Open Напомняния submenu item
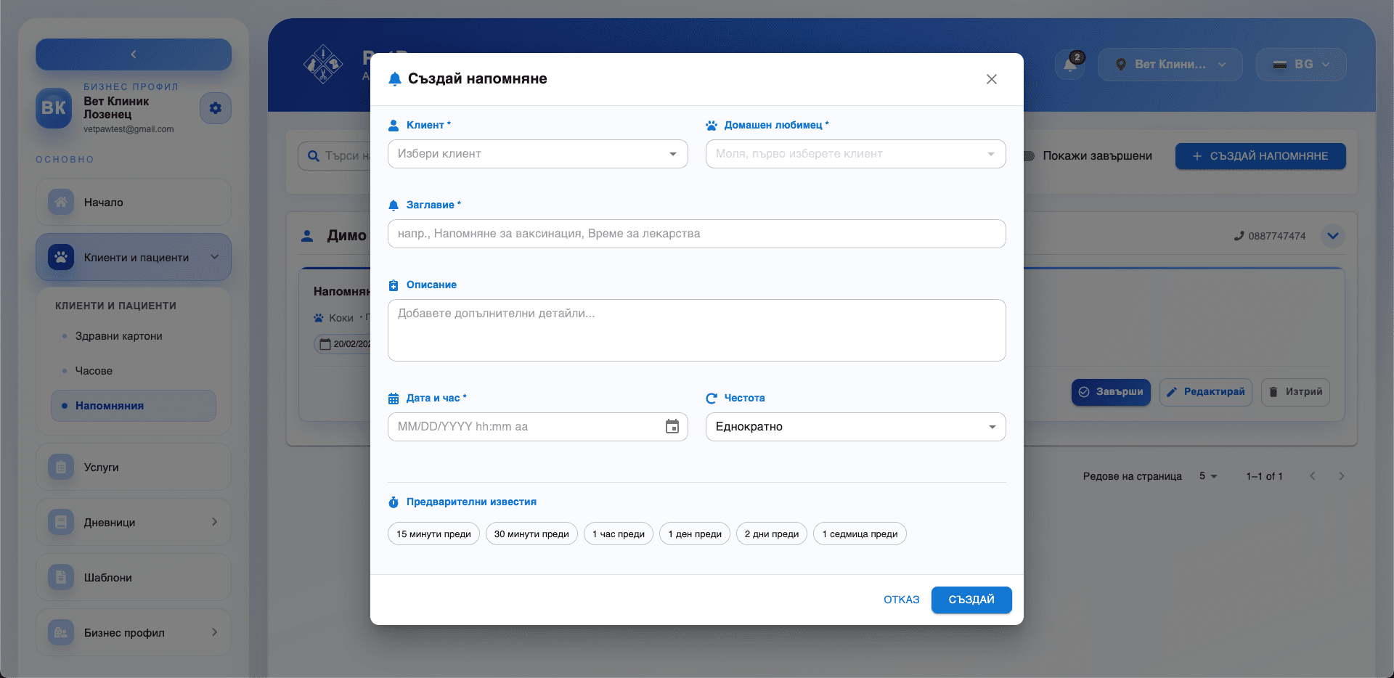The height and width of the screenshot is (678, 1394). pyautogui.click(x=134, y=406)
